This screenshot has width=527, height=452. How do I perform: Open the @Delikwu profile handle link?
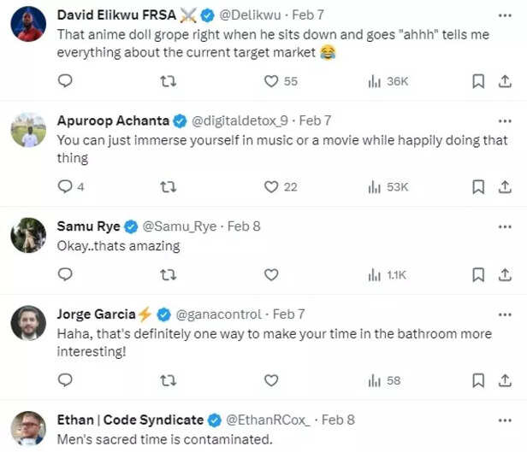tap(252, 15)
